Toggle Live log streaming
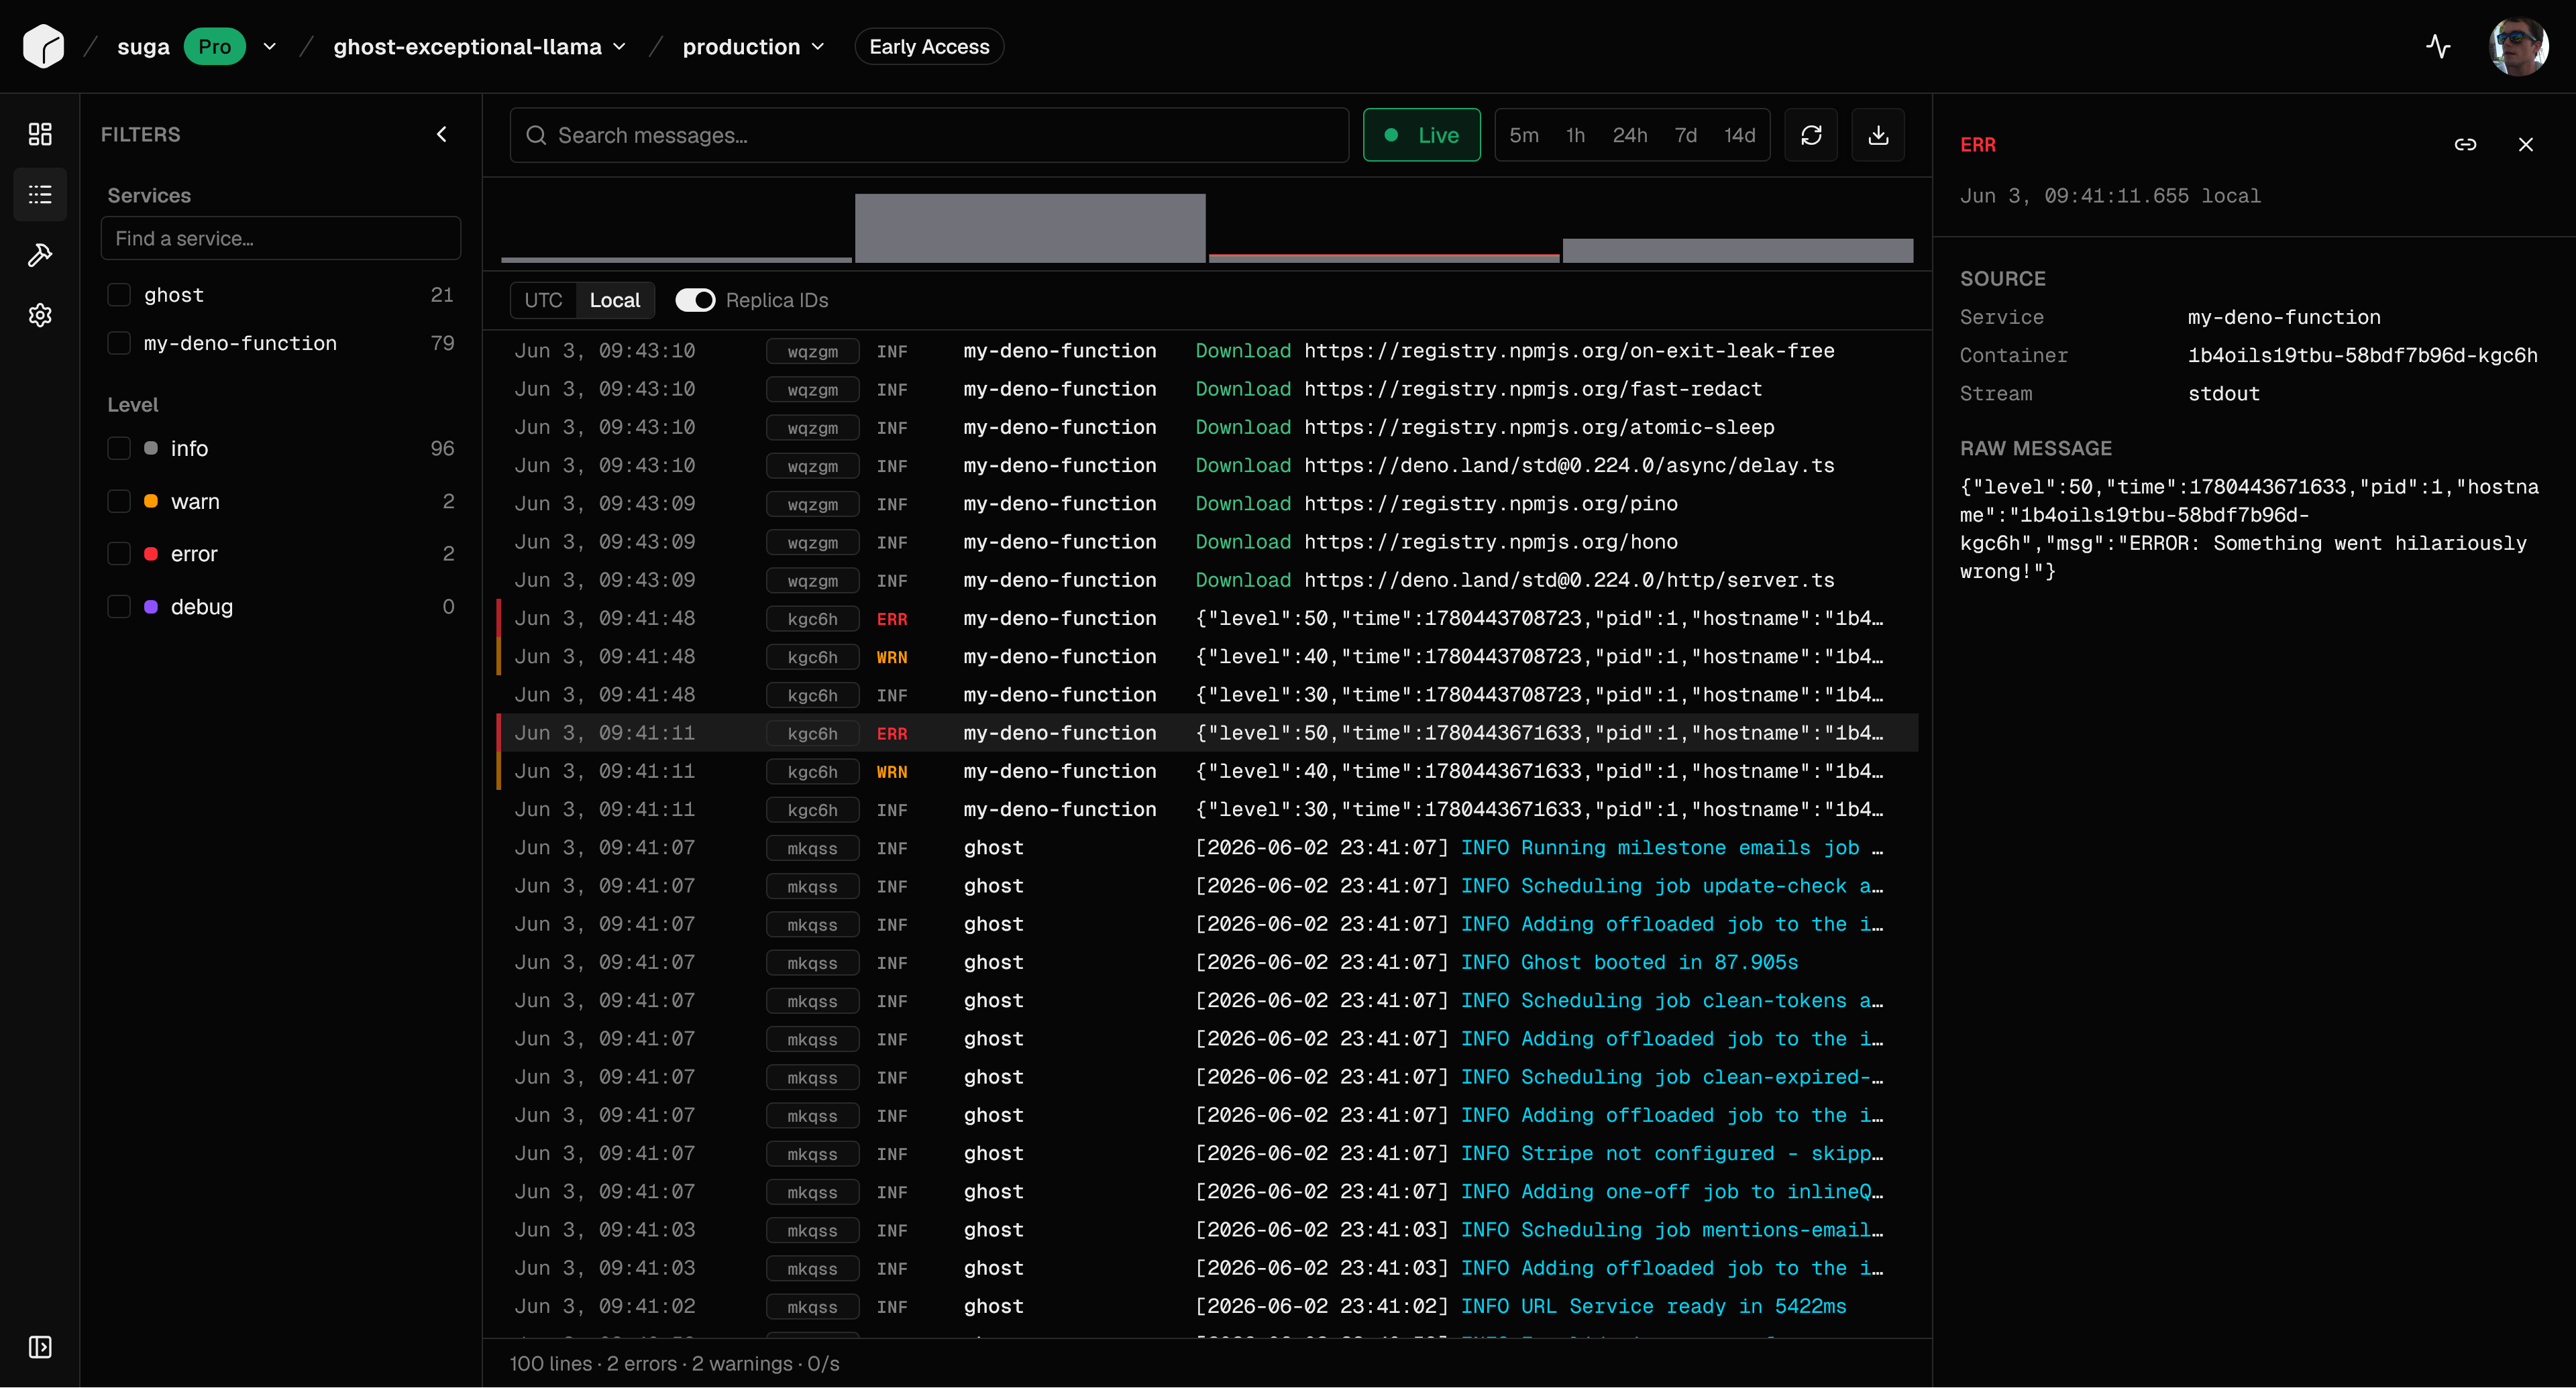The height and width of the screenshot is (1388, 2576). (1421, 135)
